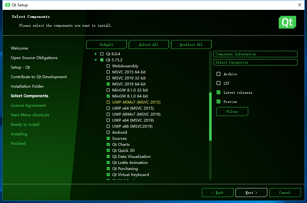Toggle the Qt 5.15.2 partial checkbox
Image resolution: width=307 pixels, height=203 pixels.
pyautogui.click(x=102, y=60)
